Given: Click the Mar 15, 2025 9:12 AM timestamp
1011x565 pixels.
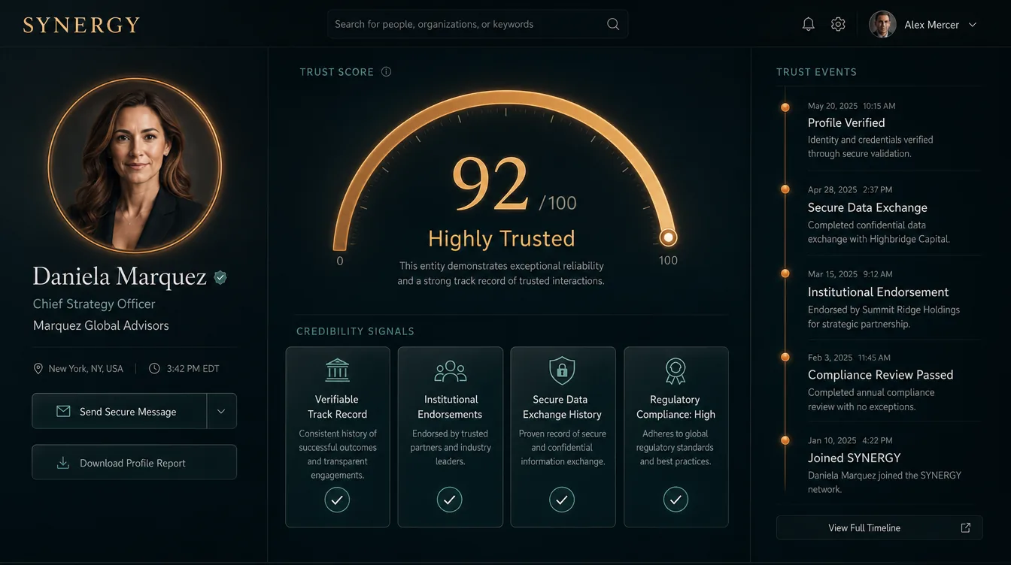Looking at the screenshot, I should 850,274.
